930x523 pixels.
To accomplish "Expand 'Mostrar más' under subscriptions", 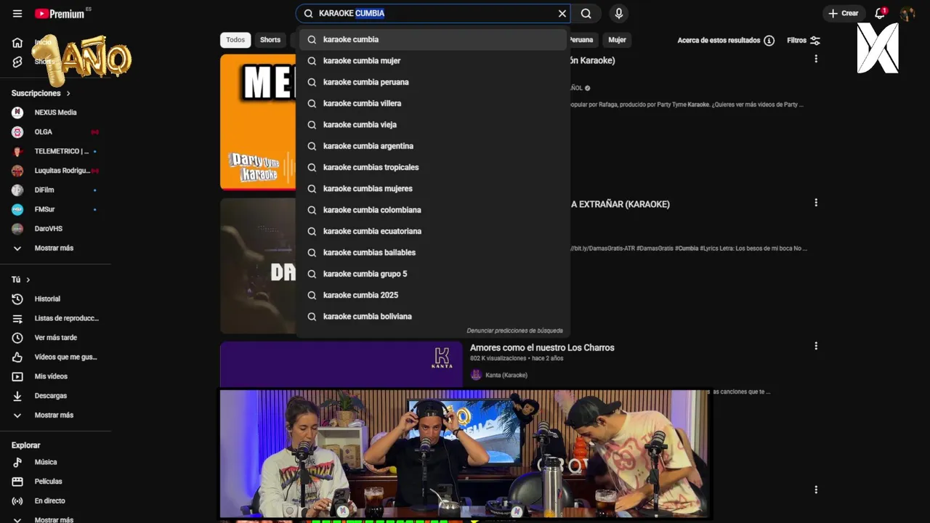I will 55,248.
